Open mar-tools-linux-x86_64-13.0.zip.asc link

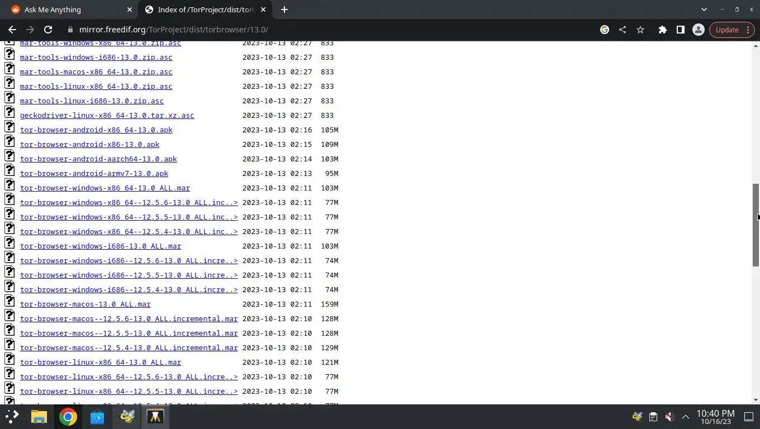click(96, 87)
